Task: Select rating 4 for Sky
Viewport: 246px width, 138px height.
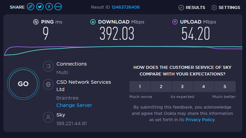Action: (204, 87)
